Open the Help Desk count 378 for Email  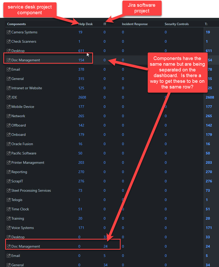coord(81,70)
